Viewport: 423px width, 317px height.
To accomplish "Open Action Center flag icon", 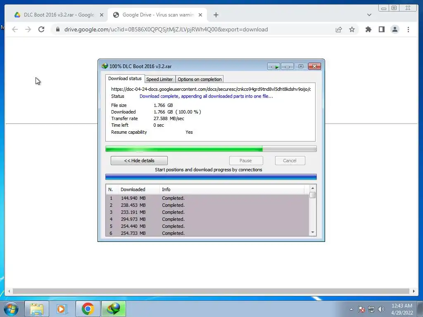I will coord(361,309).
